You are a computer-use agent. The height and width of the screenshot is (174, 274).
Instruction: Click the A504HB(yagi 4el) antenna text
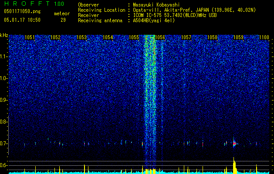pyautogui.click(x=154, y=20)
